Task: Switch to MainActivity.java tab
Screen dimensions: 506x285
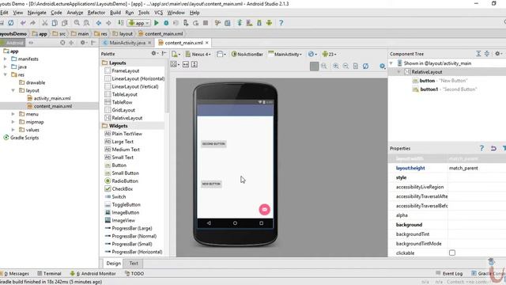Action: click(x=127, y=43)
